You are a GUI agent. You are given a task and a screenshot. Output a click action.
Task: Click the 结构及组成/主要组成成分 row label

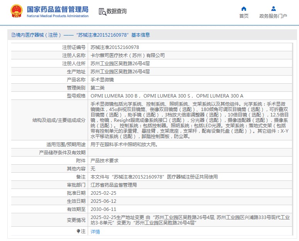point(59,120)
